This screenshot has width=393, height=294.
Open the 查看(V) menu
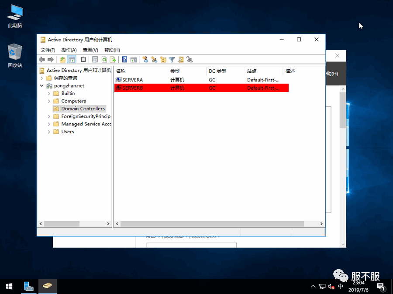tap(90, 50)
